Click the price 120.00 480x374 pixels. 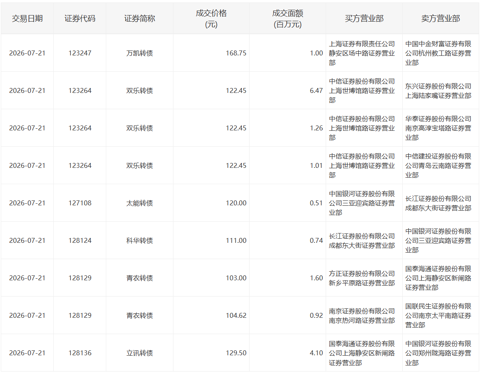click(236, 203)
